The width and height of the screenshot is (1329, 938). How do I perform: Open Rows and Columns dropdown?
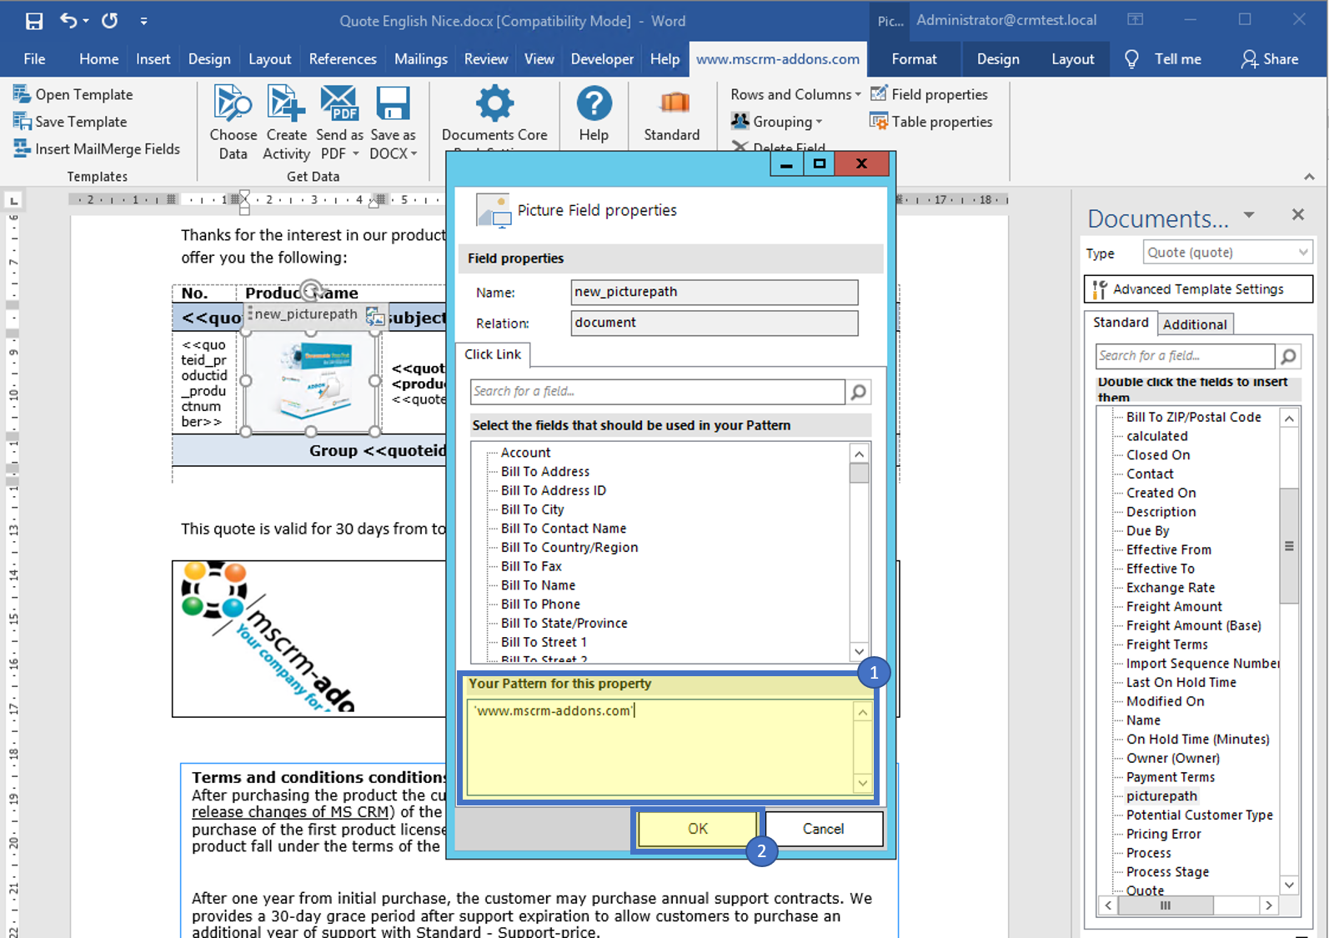(795, 94)
